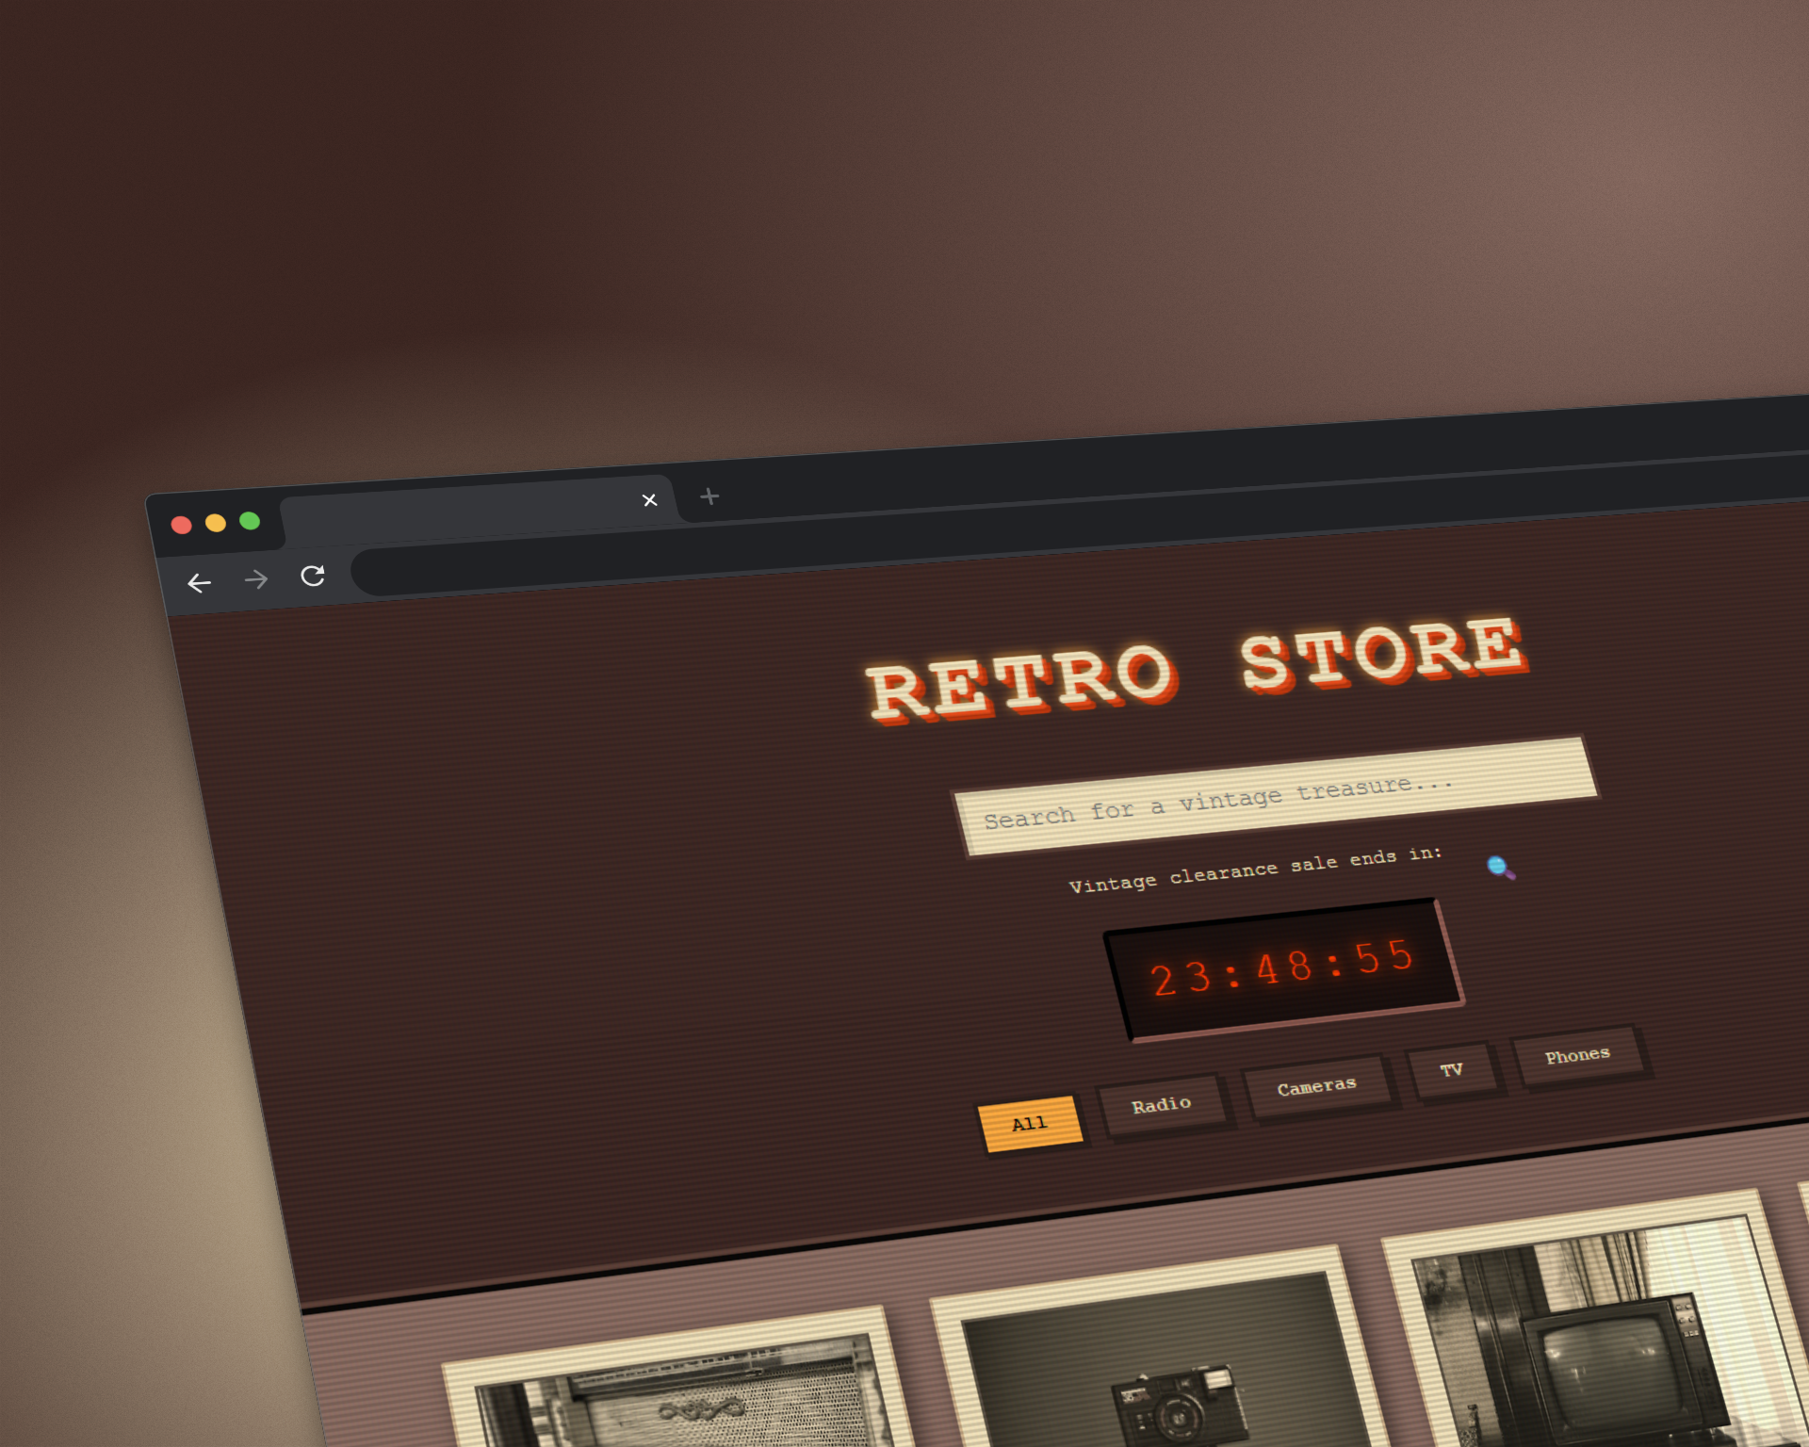Click the green maximize window button
The image size is (1809, 1447).
[249, 521]
